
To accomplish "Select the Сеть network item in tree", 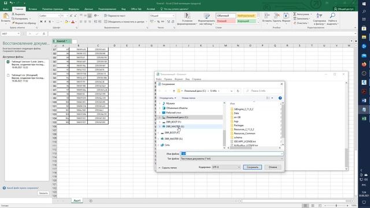I will click(x=167, y=145).
